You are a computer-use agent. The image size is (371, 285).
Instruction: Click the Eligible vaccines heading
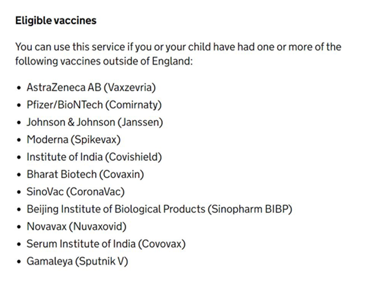[x=56, y=20]
